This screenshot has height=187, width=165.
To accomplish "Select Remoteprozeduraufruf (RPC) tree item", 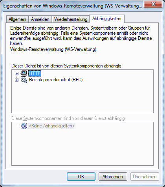I will pos(56,80).
